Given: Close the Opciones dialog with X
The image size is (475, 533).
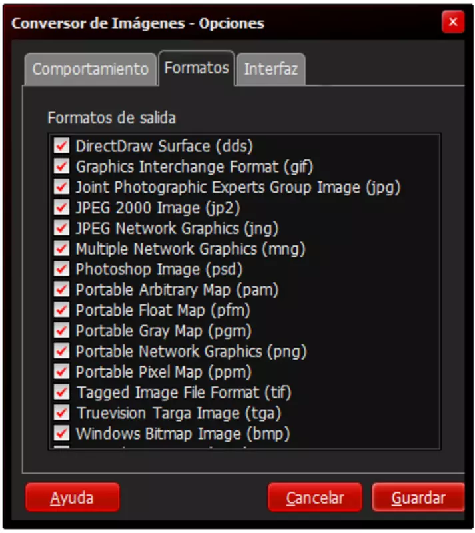Looking at the screenshot, I should pos(453,22).
